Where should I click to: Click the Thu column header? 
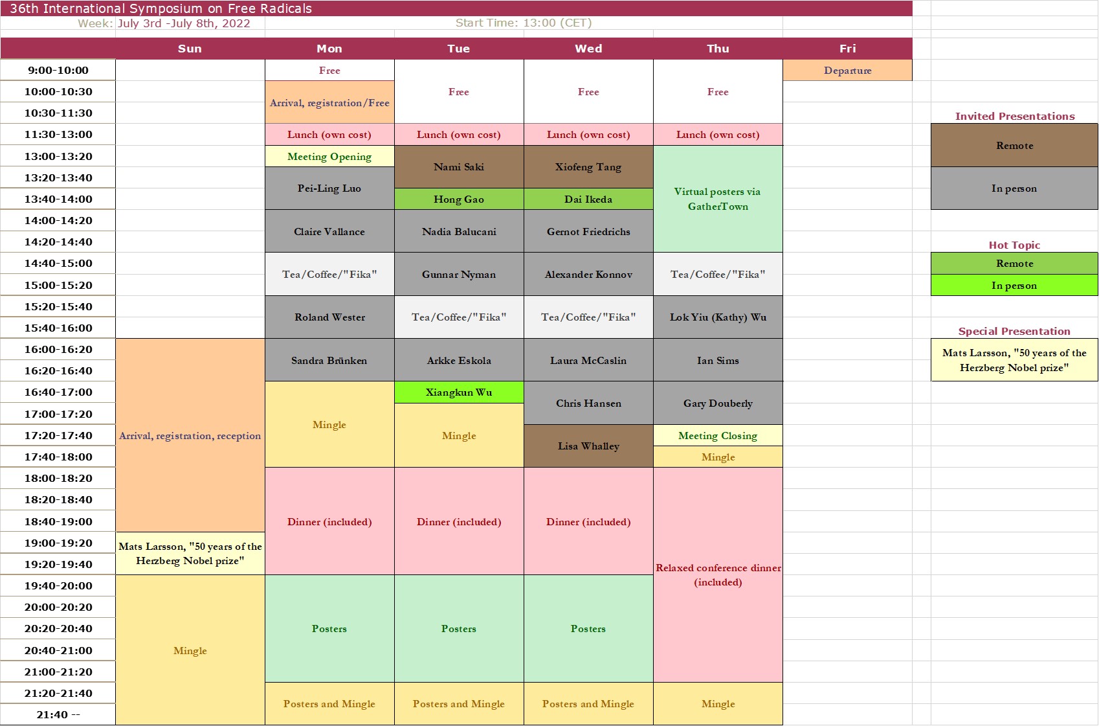point(718,49)
